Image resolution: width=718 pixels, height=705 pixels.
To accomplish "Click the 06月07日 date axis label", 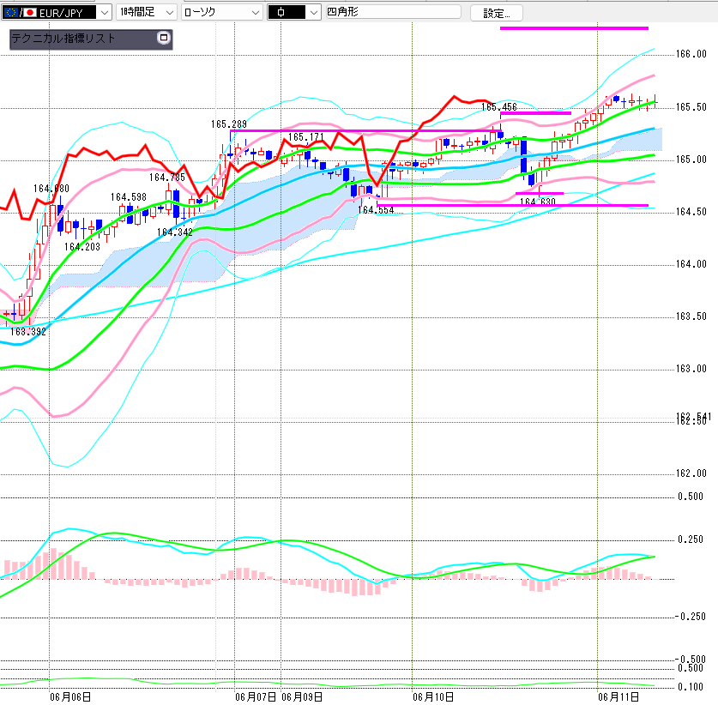I will (x=256, y=696).
